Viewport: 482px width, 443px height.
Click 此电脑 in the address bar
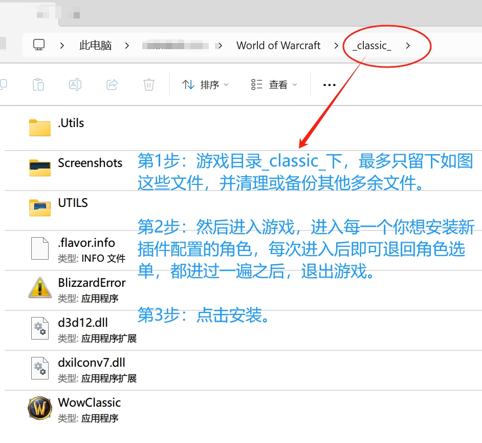point(95,45)
